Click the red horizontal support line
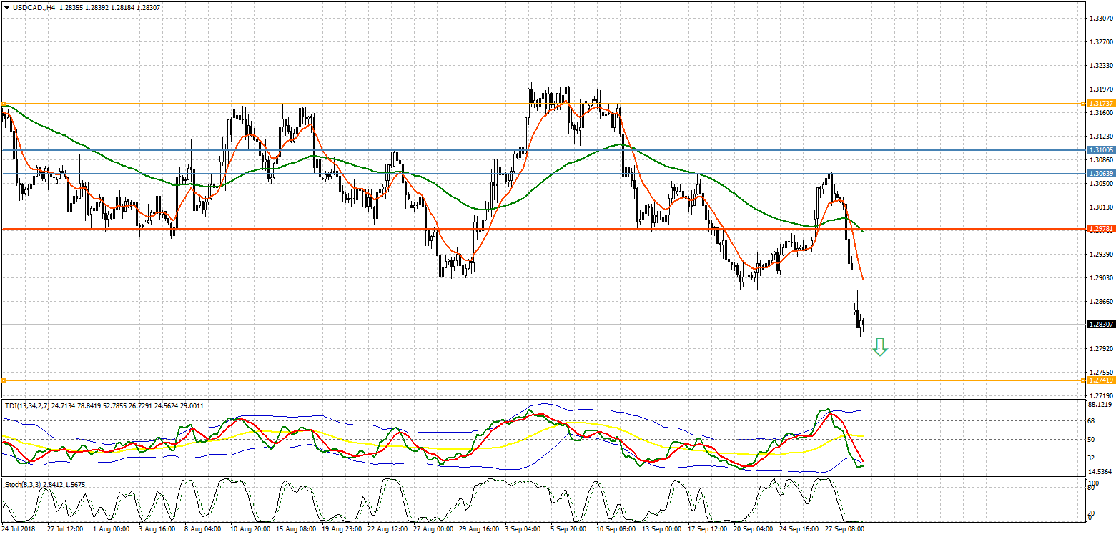Image resolution: width=1116 pixels, height=537 pixels. [500, 229]
